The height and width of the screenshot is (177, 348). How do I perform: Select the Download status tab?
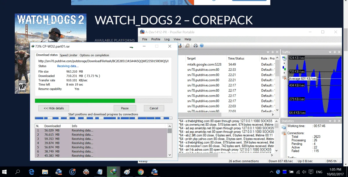[x=47, y=55]
